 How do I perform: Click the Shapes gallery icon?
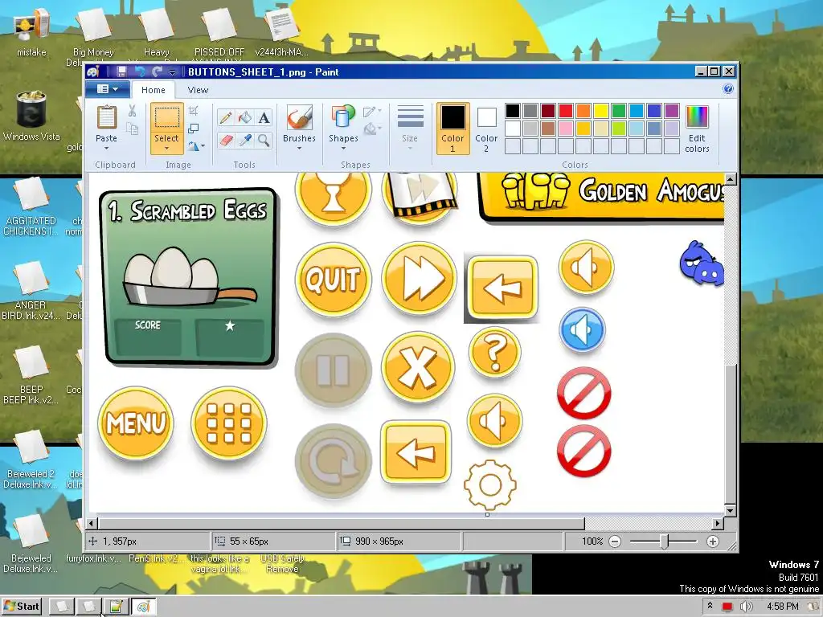click(x=343, y=117)
